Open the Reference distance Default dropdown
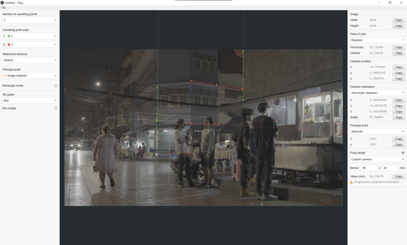This screenshot has height=245, width=407. (30, 60)
